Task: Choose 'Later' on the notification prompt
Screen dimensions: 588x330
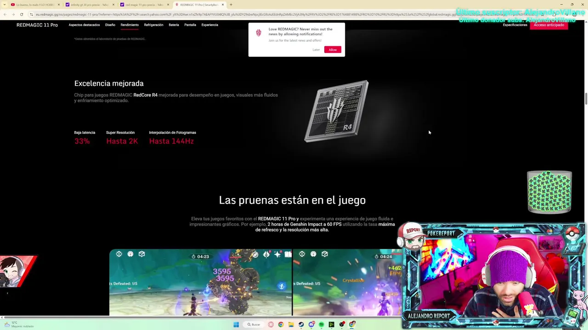Action: point(316,49)
